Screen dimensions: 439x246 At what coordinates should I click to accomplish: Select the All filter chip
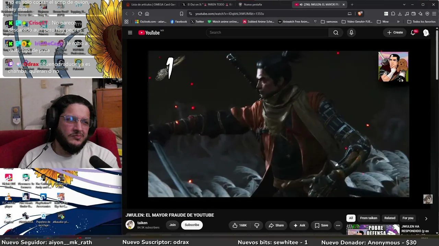(351, 218)
